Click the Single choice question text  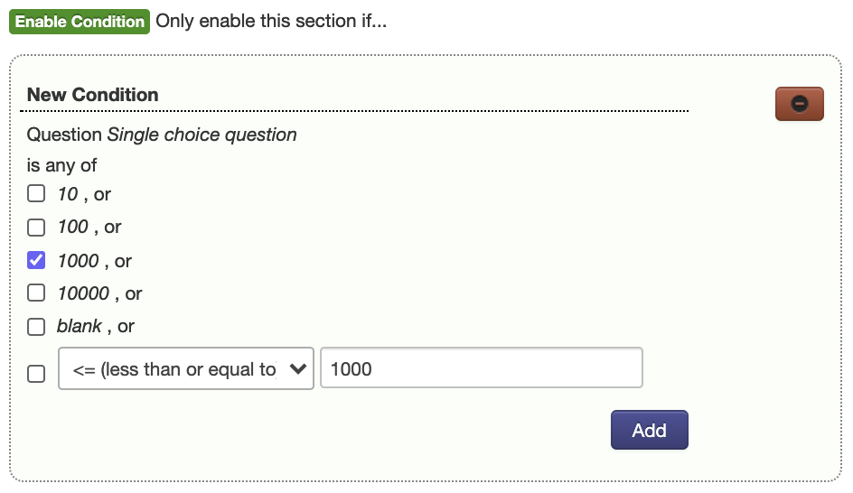[202, 135]
